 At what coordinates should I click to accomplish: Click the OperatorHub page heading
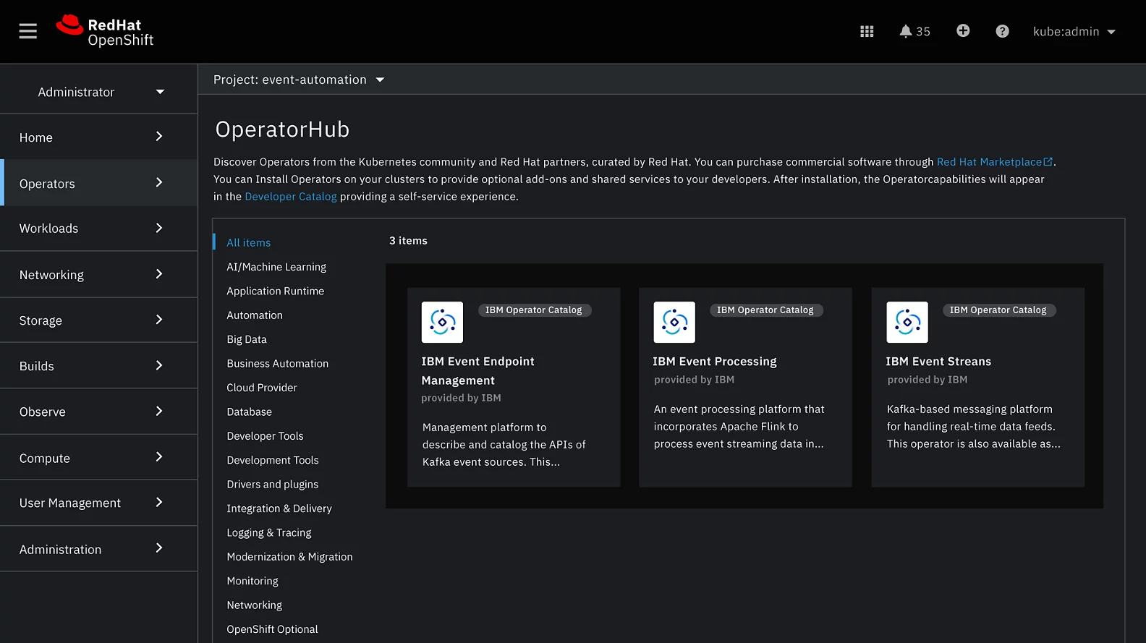tap(283, 129)
